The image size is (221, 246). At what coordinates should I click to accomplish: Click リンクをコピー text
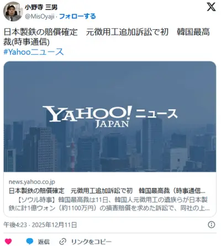pyautogui.click(x=91, y=242)
